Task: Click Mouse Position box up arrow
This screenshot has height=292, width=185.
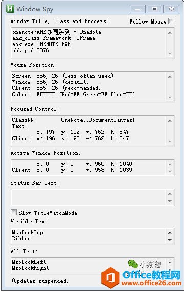Action: point(170,77)
